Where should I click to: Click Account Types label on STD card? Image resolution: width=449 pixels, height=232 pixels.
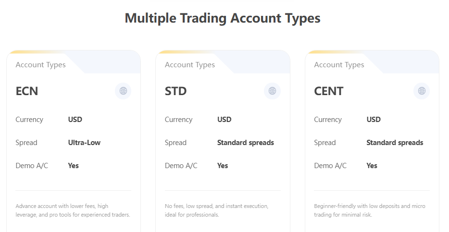189,65
